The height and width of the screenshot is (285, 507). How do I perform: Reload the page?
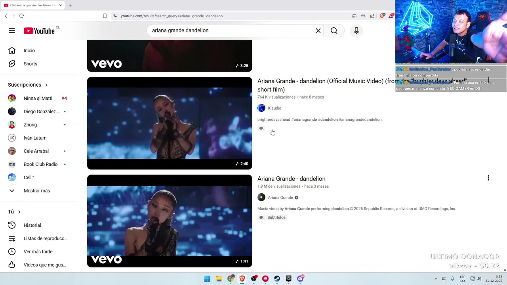[21, 16]
